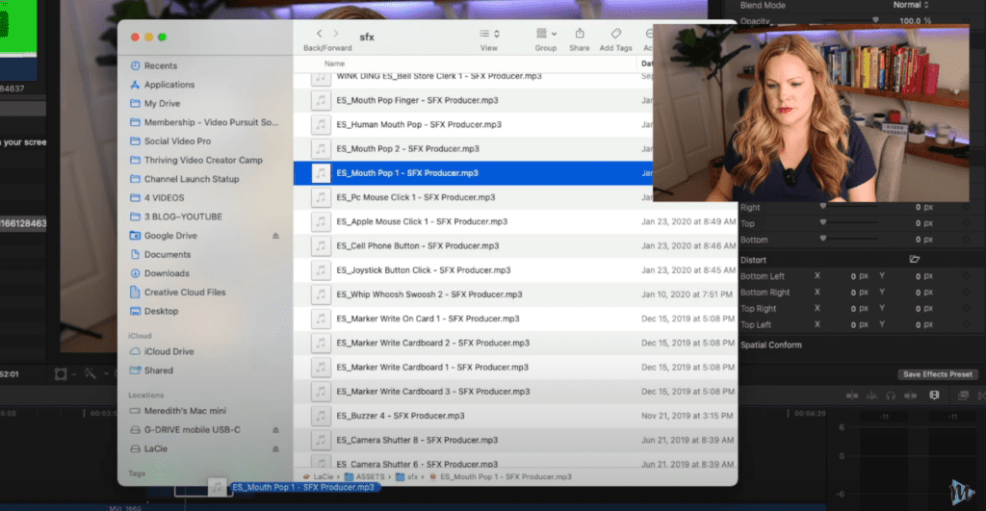The width and height of the screenshot is (986, 511).
Task: Click ASSETS in the Finder path bar
Action: (365, 477)
